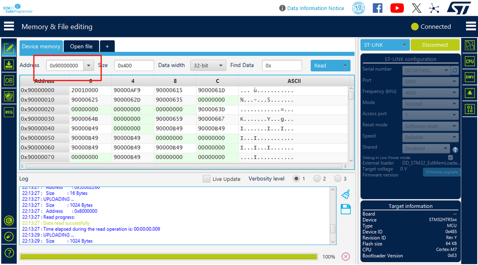
Task: Open the Option Bytes (OB) panel
Action: (x=9, y=80)
